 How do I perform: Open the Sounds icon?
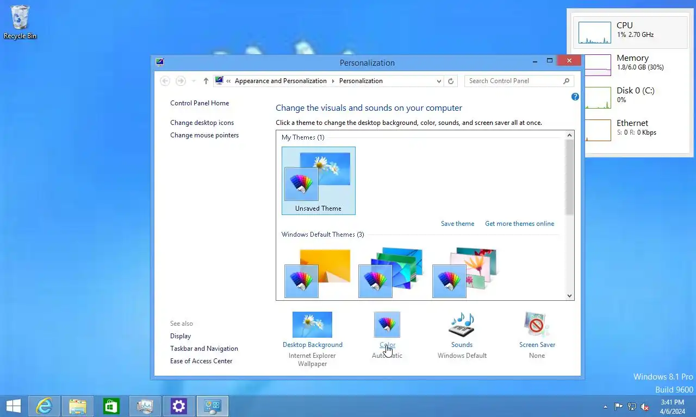pos(462,325)
